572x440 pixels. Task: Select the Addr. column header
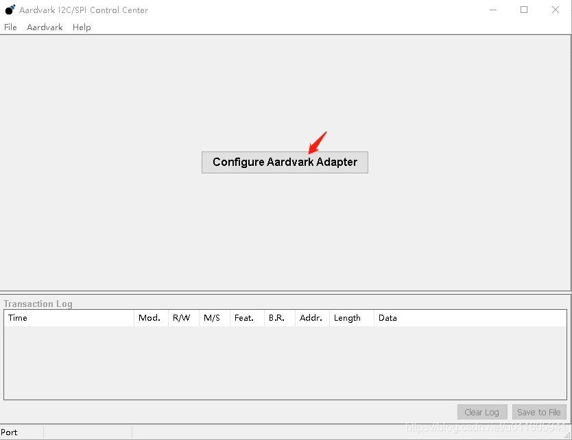[x=312, y=318]
